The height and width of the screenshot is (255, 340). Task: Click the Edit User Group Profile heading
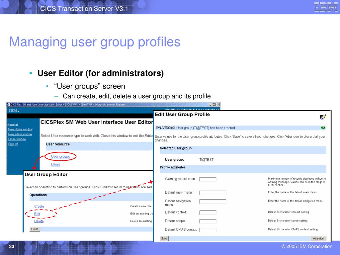pos(182,115)
